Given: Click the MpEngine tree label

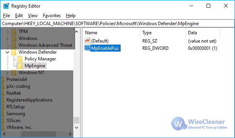Looking at the screenshot, I should point(35,66).
